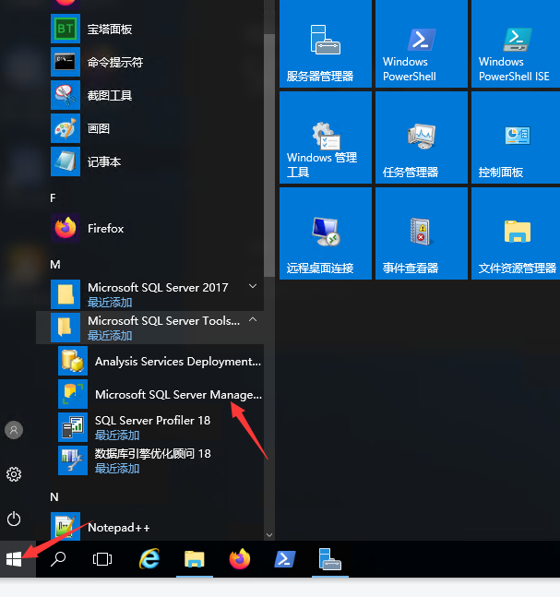Click the letter M group header
The image size is (560, 597).
(x=55, y=264)
